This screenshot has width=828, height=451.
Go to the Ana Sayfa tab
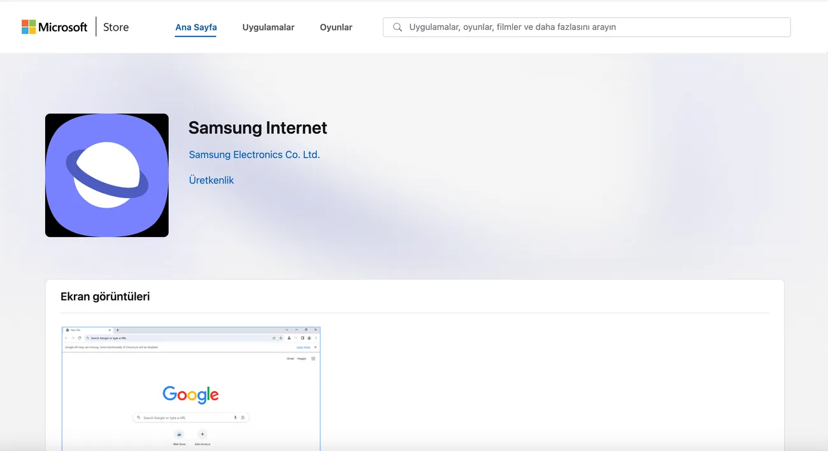pyautogui.click(x=196, y=27)
